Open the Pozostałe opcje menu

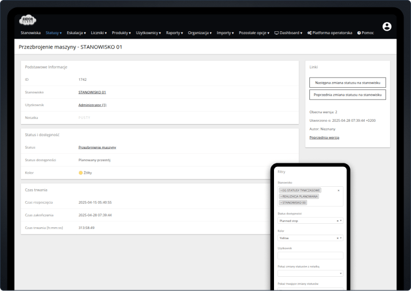(254, 33)
